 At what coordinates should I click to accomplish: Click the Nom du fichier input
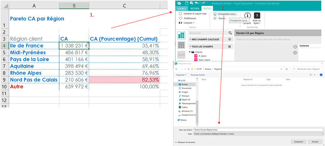(258, 130)
